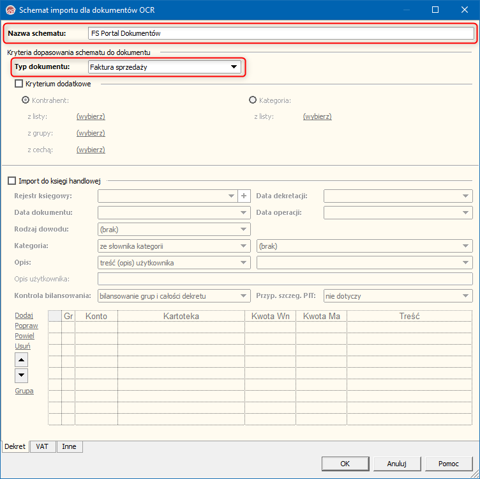This screenshot has width=480, height=479.
Task: Enable the Kryterium dodatkowe checkbox
Action: pos(19,84)
